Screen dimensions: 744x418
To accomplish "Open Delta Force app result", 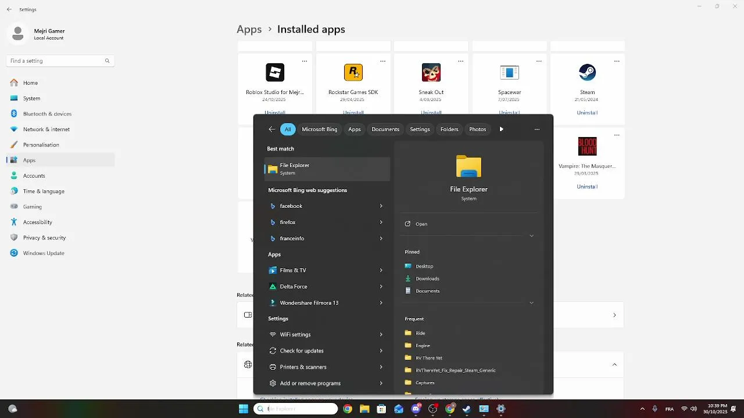I will pyautogui.click(x=327, y=287).
